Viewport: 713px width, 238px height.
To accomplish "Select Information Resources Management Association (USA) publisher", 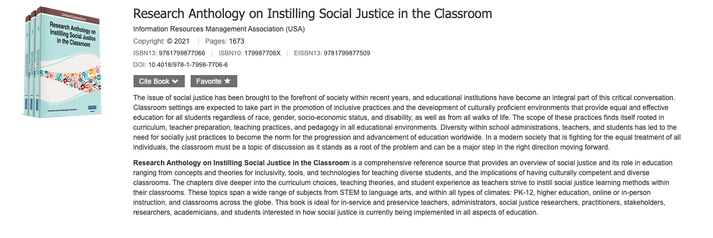I will [219, 29].
